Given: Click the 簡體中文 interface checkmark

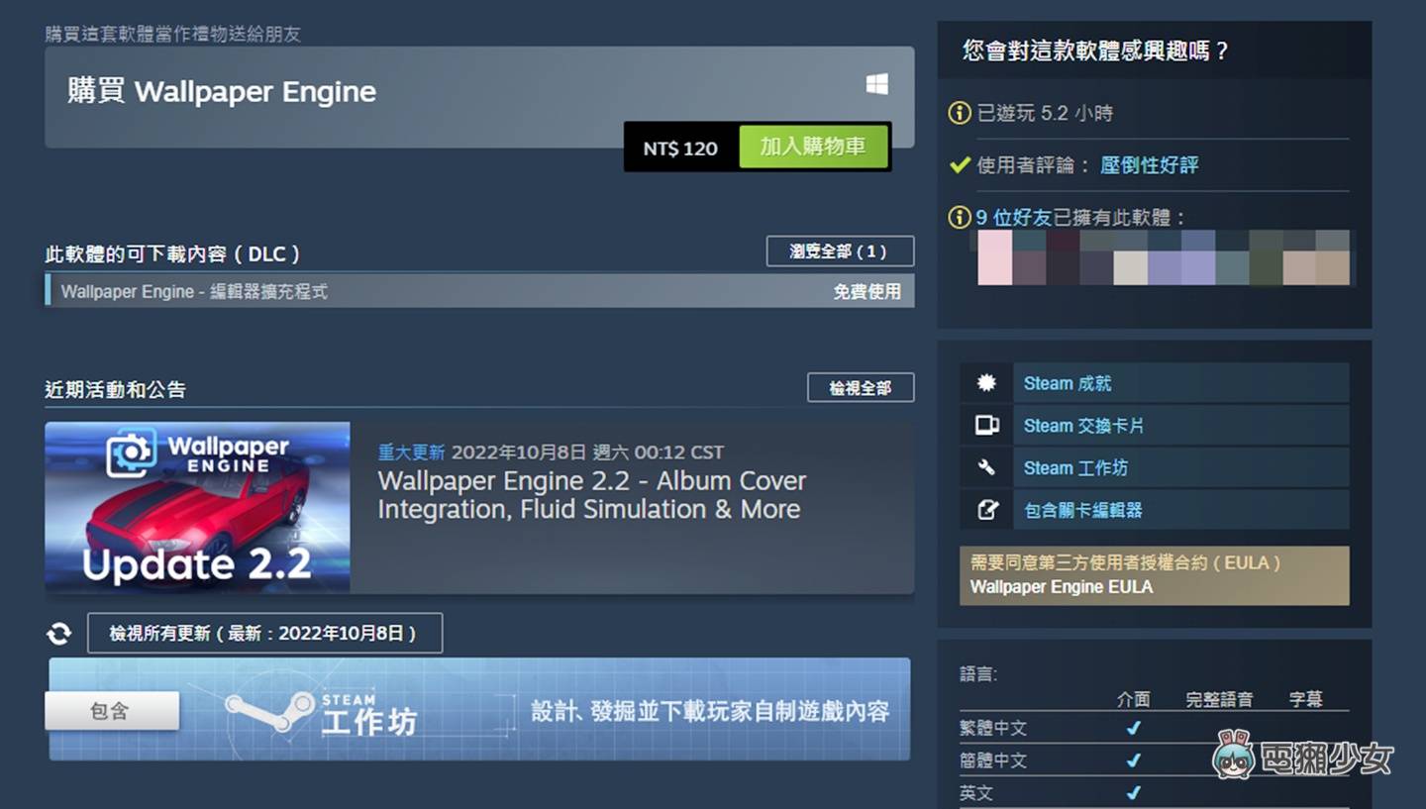Looking at the screenshot, I should pyautogui.click(x=1133, y=759).
